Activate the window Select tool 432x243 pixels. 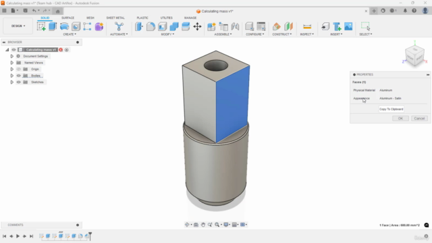pyautogui.click(x=365, y=26)
